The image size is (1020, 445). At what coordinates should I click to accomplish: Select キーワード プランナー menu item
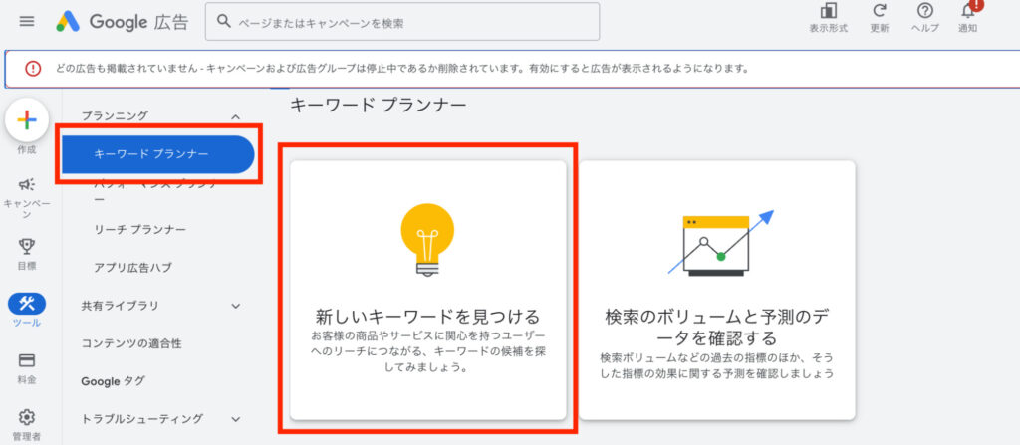[157, 154]
